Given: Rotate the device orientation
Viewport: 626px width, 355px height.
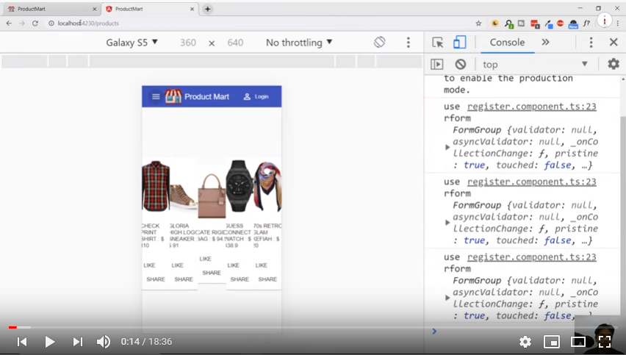Looking at the screenshot, I should [x=379, y=43].
